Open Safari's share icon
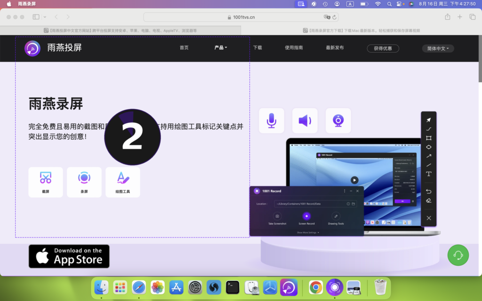The width and height of the screenshot is (482, 301). click(x=448, y=17)
